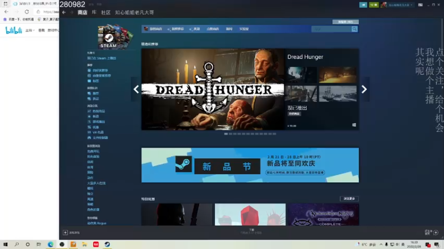Viewport: 444px width, 249px height.
Task: Open 优惠 specials sidebar link
Action: pyautogui.click(x=93, y=127)
